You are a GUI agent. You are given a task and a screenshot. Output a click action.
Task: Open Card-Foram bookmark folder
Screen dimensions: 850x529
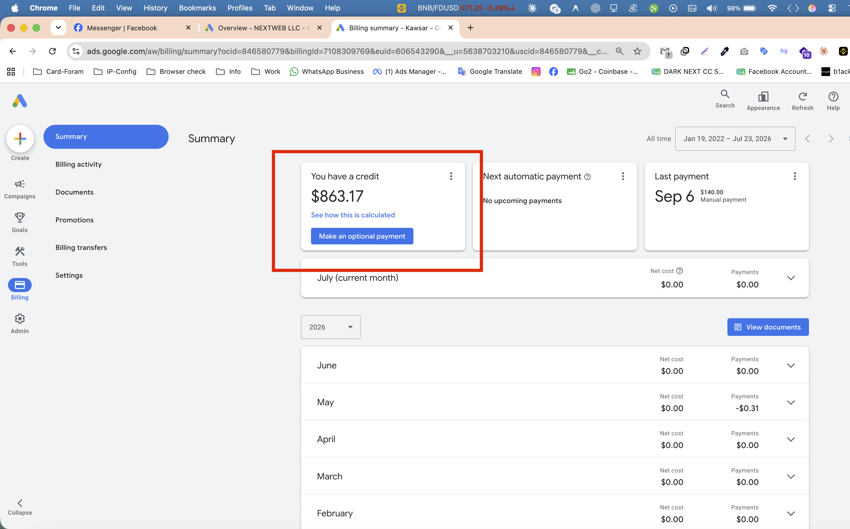(58, 71)
